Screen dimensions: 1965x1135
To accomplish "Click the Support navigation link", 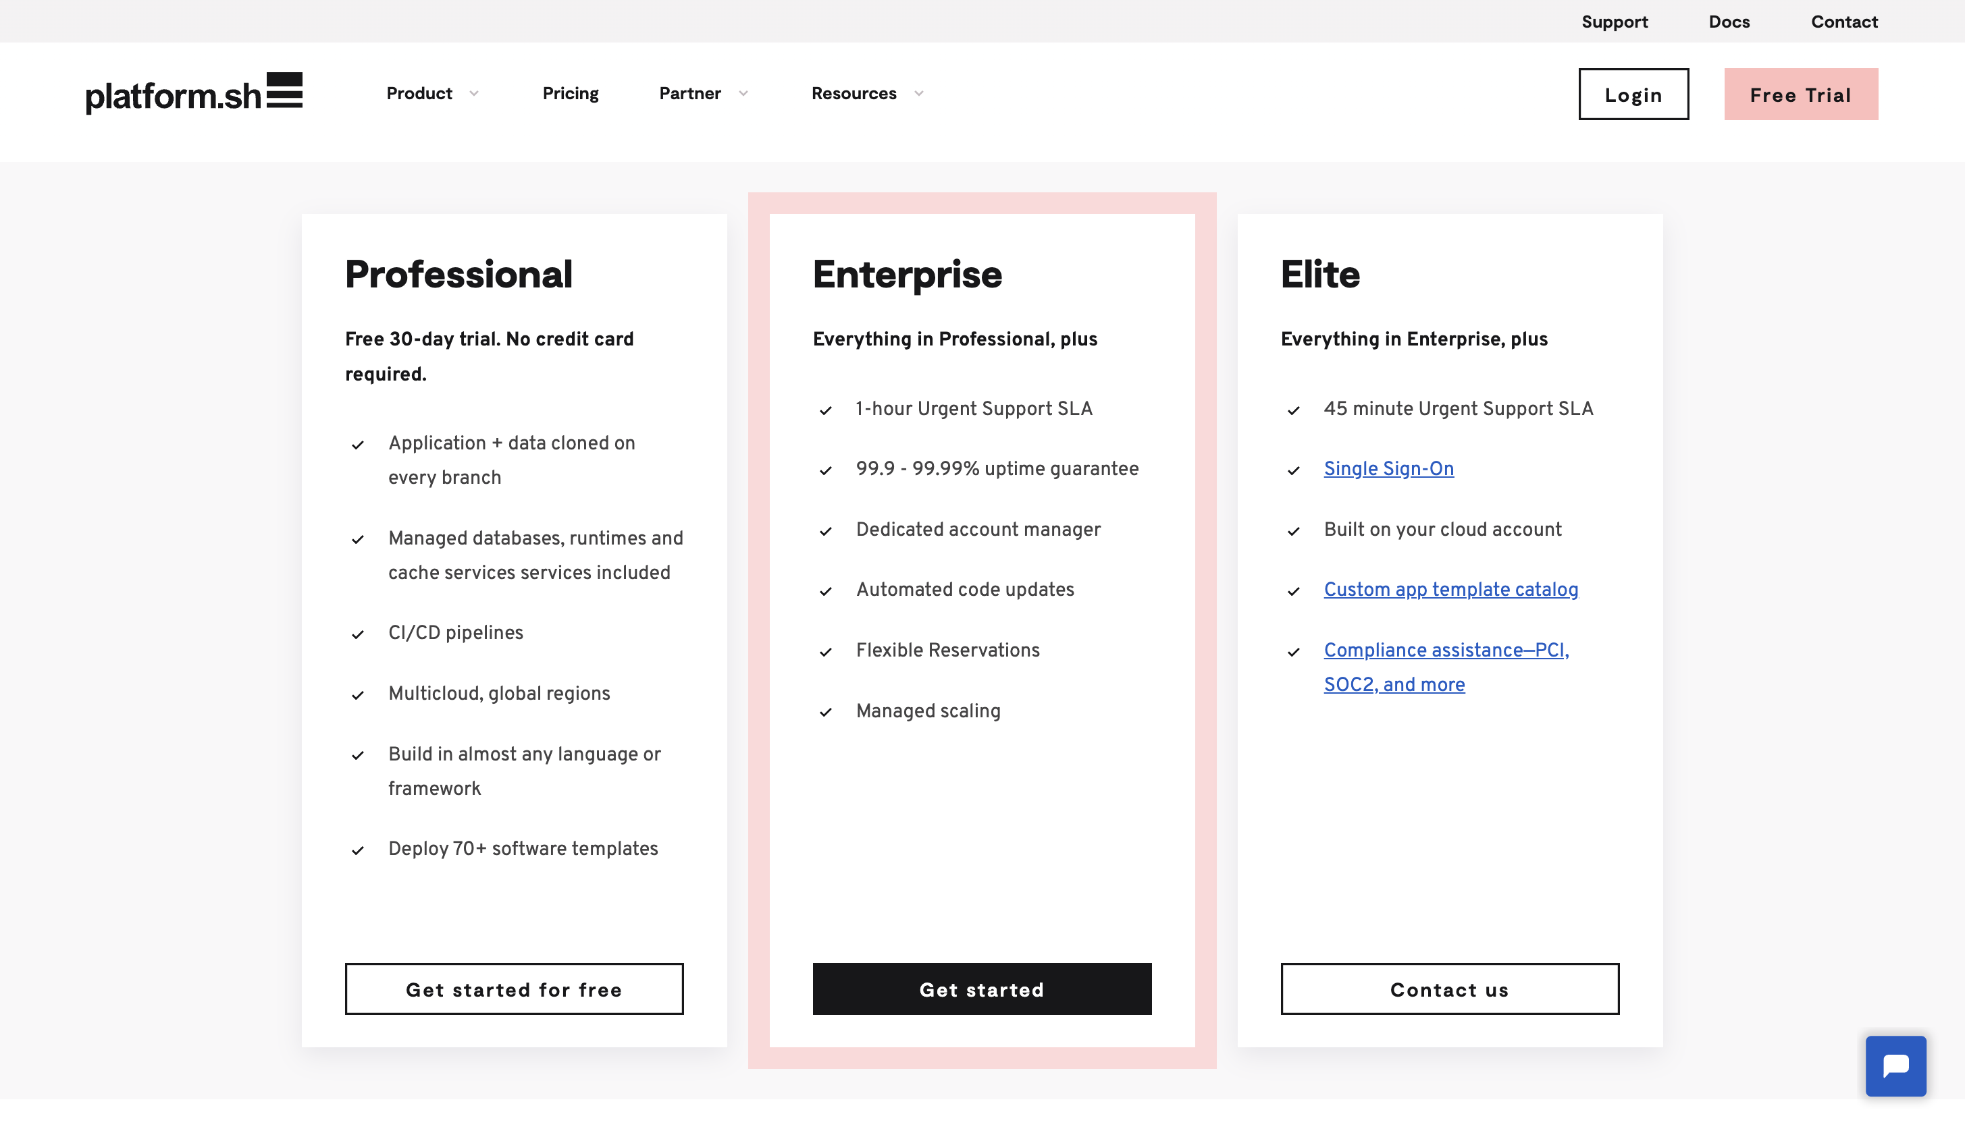I will [x=1615, y=20].
